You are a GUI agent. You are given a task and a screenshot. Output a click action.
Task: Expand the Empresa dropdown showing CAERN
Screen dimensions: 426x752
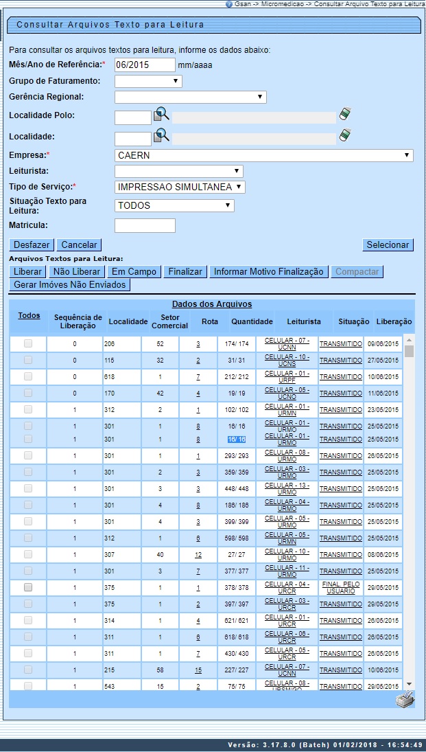[x=264, y=156]
